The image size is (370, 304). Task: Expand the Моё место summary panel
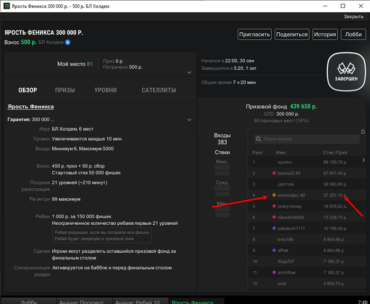coord(189,72)
